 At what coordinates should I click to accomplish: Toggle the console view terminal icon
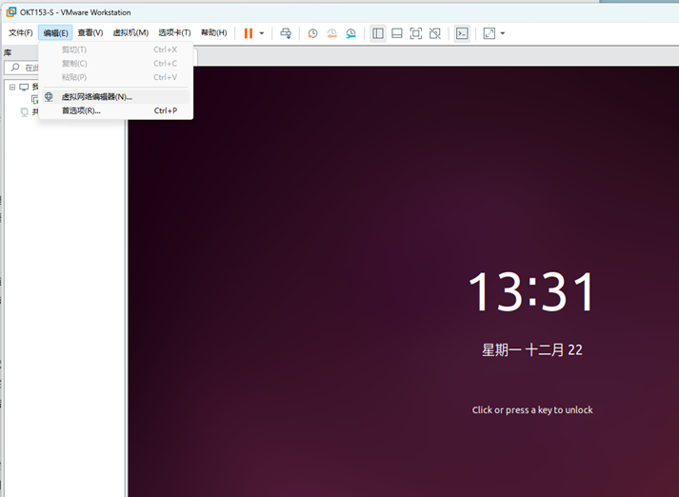point(462,33)
